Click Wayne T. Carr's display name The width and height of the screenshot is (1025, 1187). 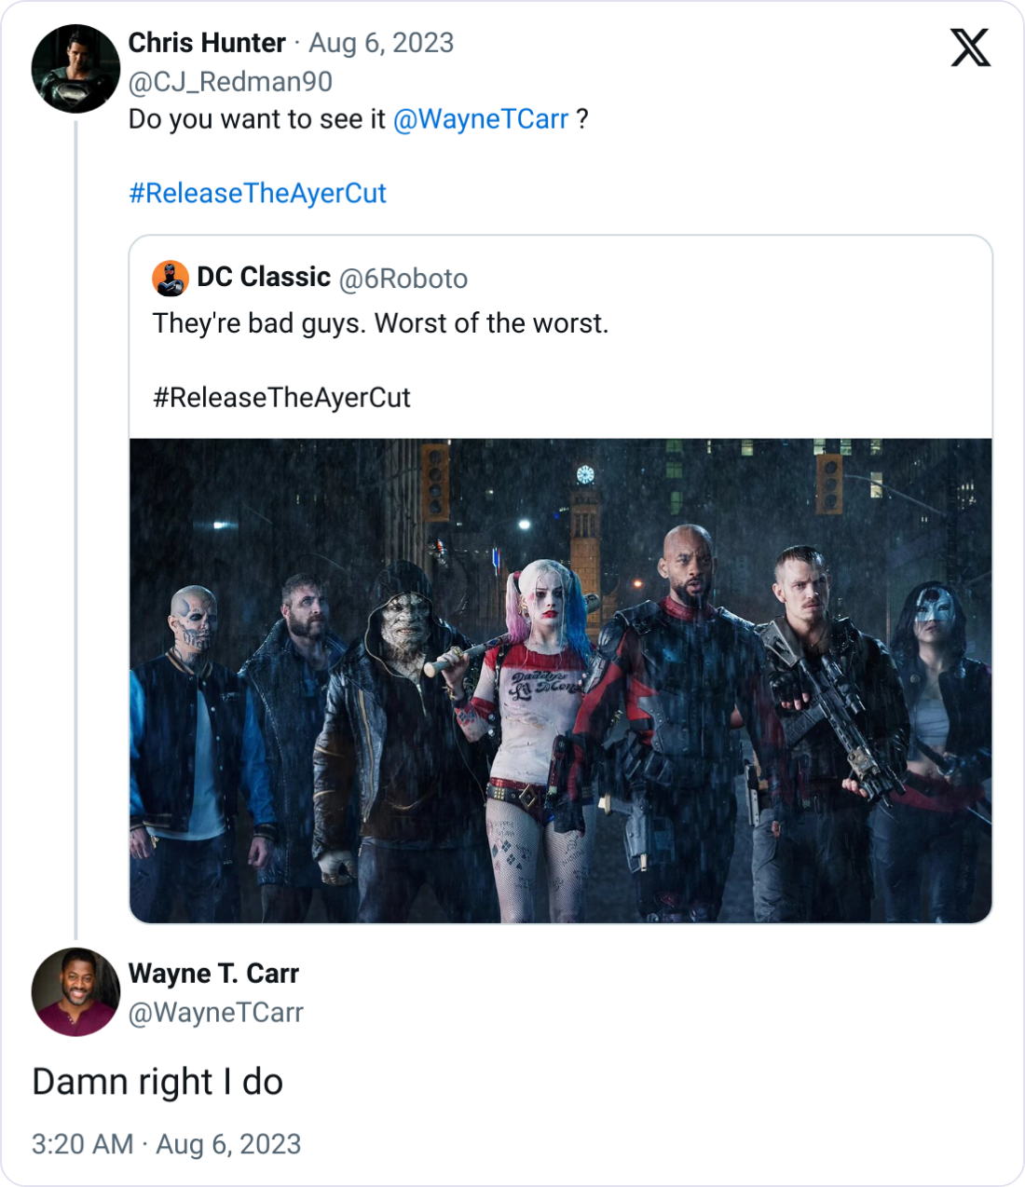click(213, 975)
